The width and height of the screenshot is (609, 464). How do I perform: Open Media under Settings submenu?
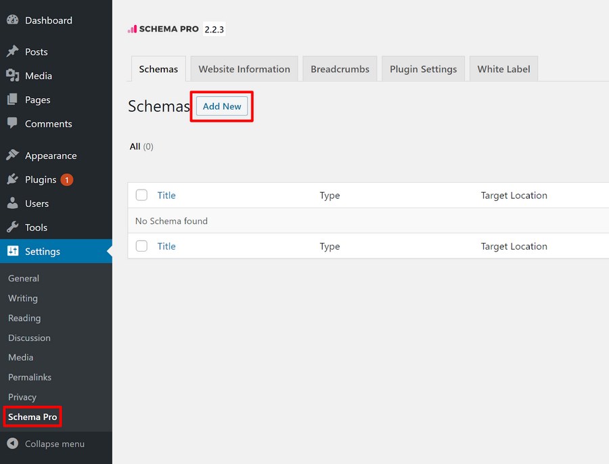point(20,357)
